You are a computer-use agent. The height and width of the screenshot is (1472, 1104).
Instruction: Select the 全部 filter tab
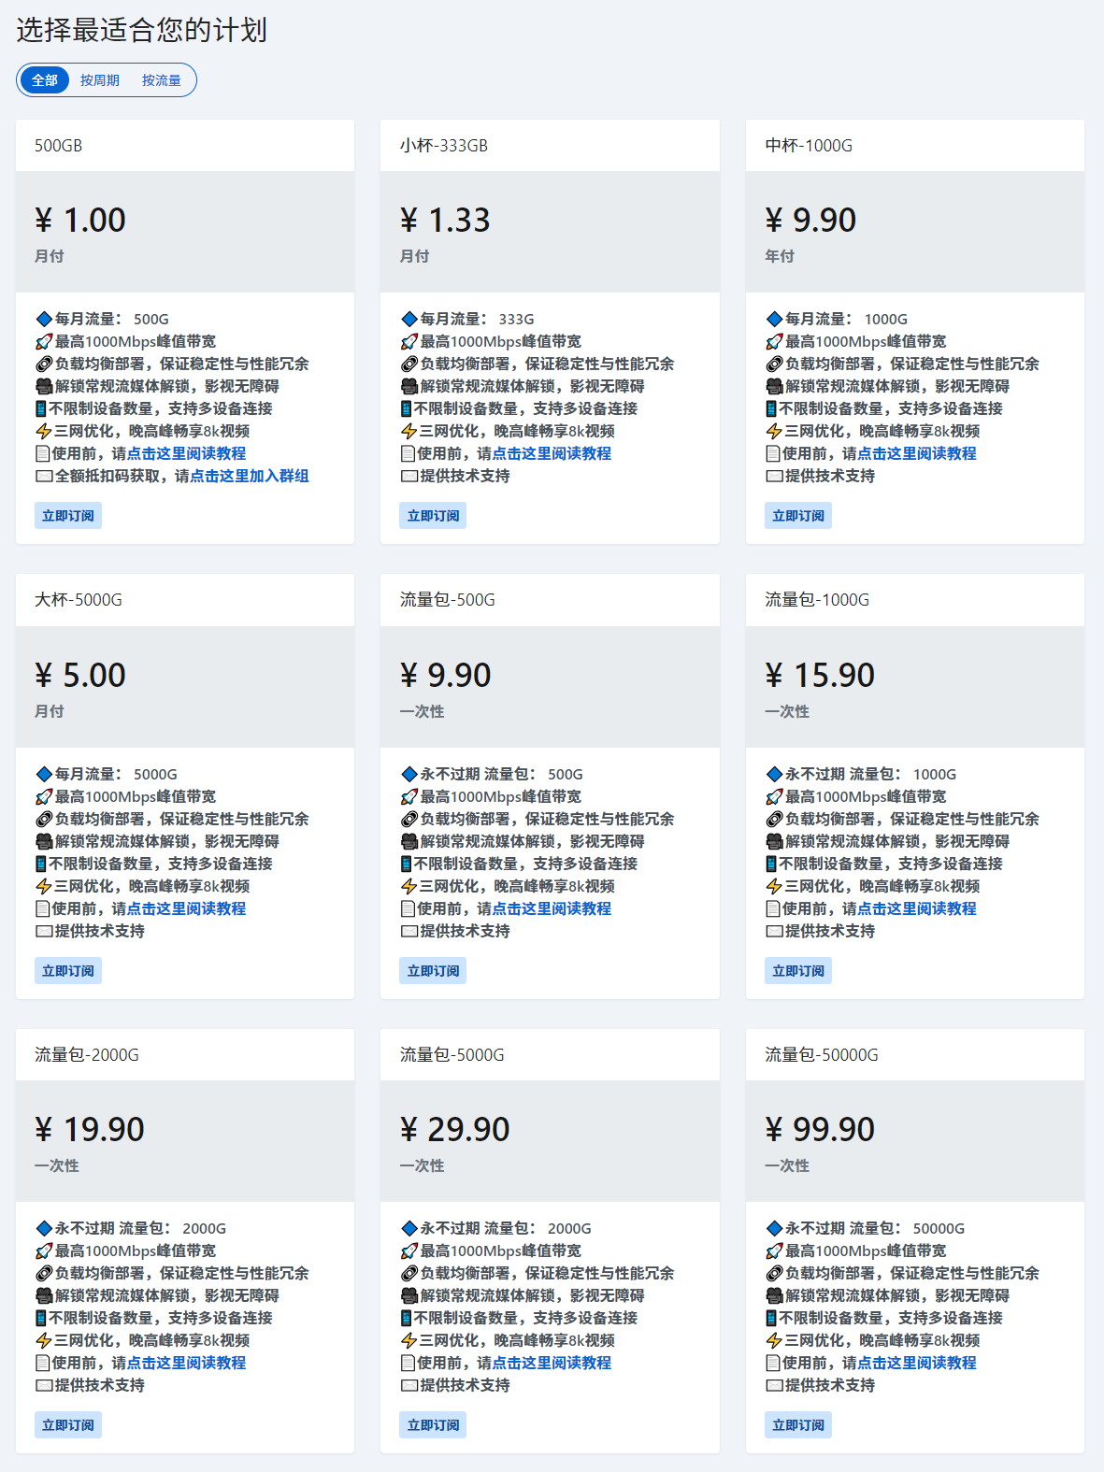pos(45,80)
